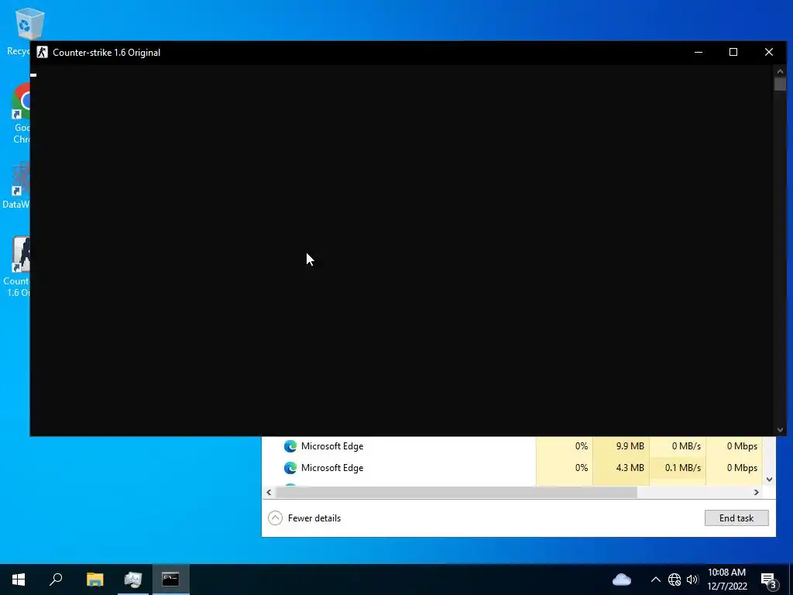Click the Counter-strike console title bar icon
The width and height of the screenshot is (793, 595).
tap(43, 52)
